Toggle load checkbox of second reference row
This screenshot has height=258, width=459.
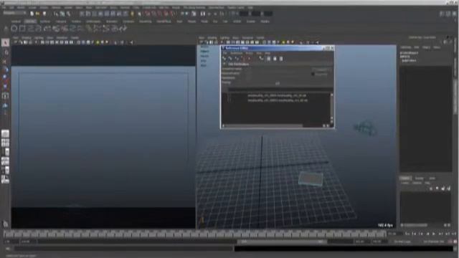[229, 100]
